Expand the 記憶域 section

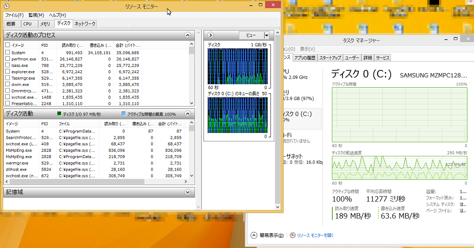[x=188, y=192]
